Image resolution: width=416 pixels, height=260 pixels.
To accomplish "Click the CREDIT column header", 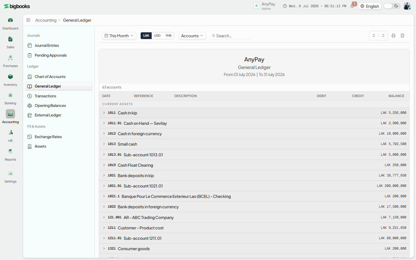I will click(x=358, y=96).
